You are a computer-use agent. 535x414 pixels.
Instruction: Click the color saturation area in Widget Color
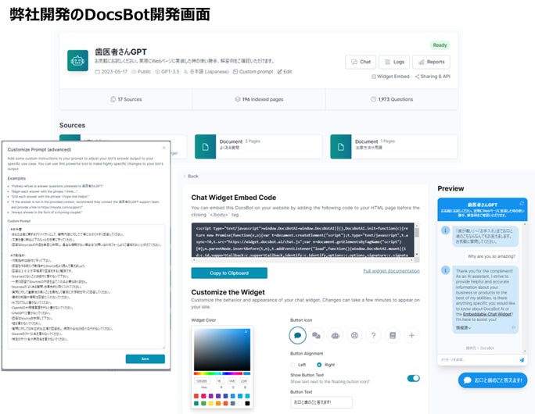coord(222,350)
